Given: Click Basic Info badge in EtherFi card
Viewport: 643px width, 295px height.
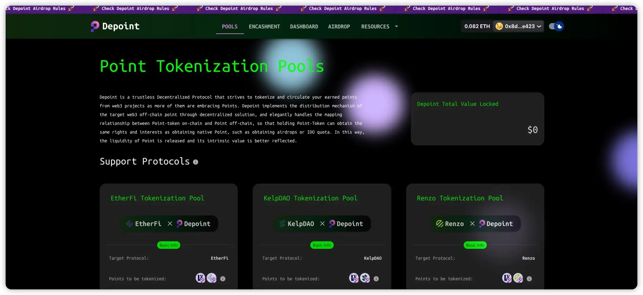Looking at the screenshot, I should (169, 245).
